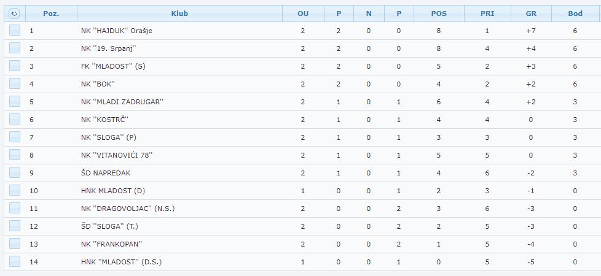Mark the NK "MLADI ZADRUGAR" row checkbox
601x276 pixels.
point(15,101)
